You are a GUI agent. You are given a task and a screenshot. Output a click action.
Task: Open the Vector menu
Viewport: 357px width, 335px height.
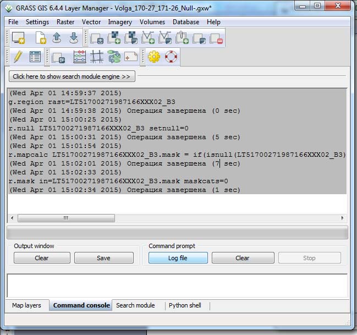coord(91,22)
